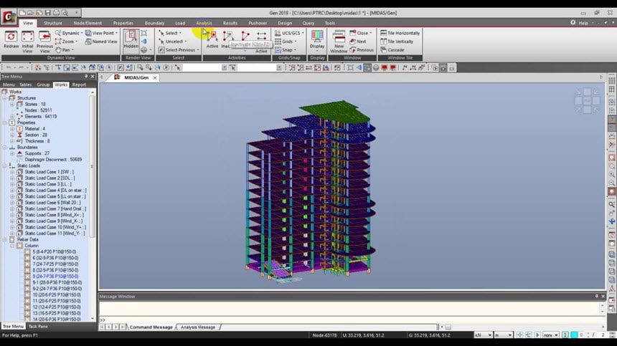Screen dimensions: 617x346
Task: Click the Tree Menu vertical scrollbar
Action: point(93,165)
